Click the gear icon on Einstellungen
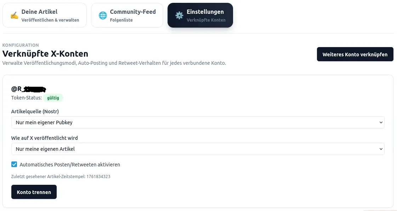The image size is (397, 211). coord(179,16)
